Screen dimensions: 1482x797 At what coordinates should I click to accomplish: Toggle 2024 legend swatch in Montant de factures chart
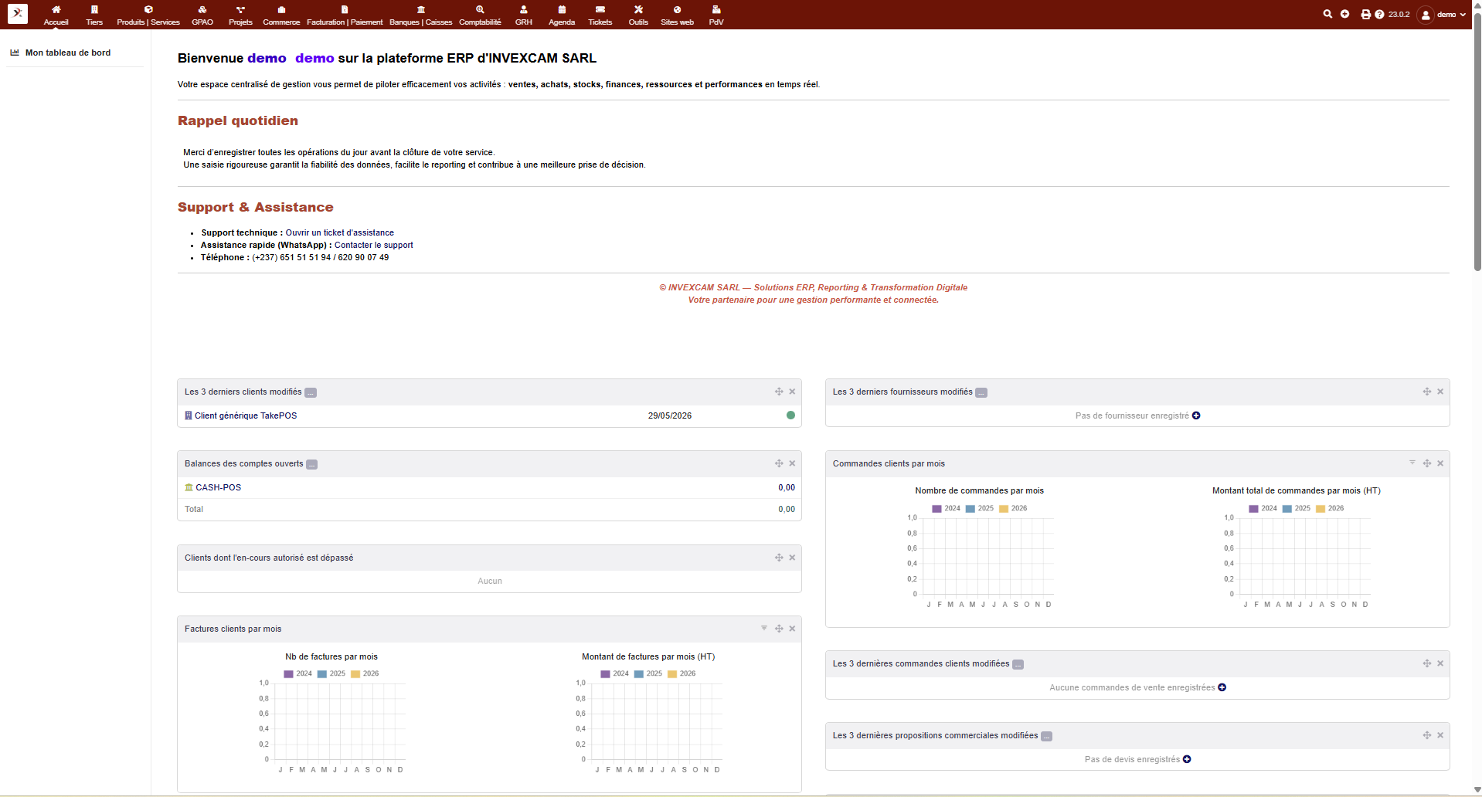(x=606, y=674)
